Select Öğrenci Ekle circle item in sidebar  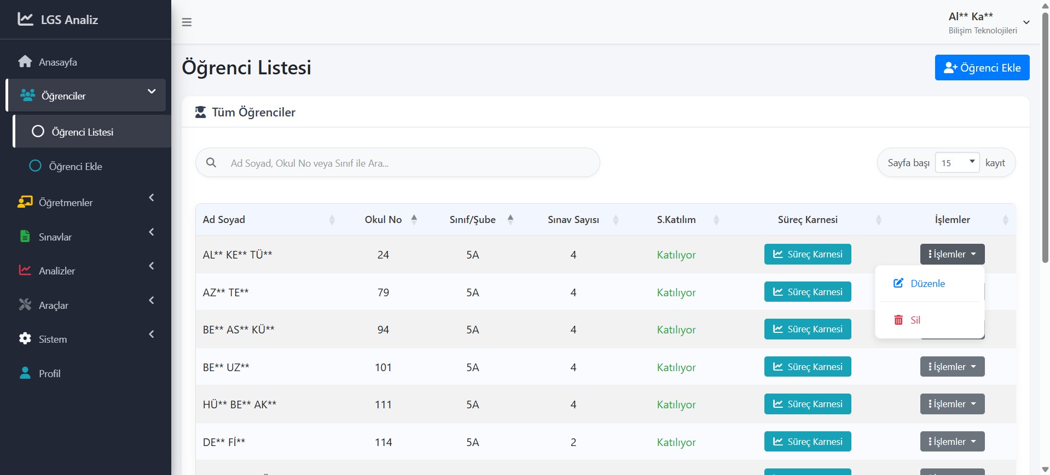(75, 166)
